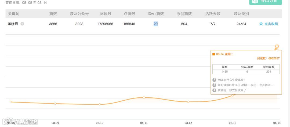The height and width of the screenshot is (127, 290).
Task: Click tooltip date 08-14 星期二
Action: (225, 54)
